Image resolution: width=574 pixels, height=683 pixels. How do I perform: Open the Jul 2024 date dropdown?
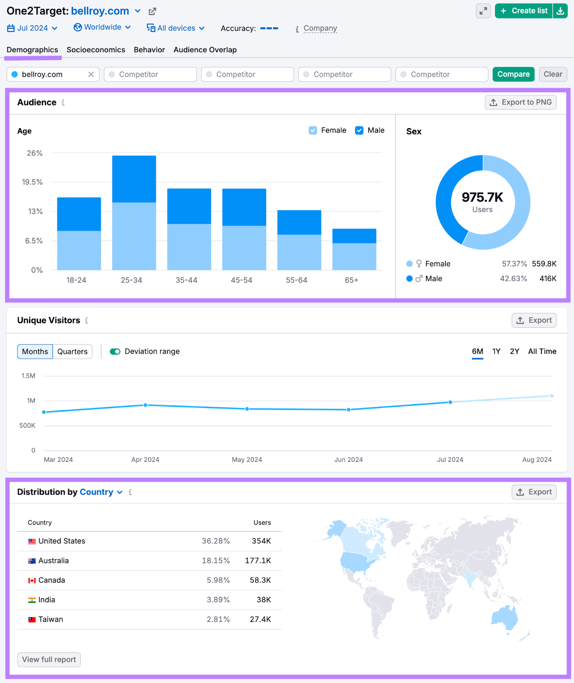pyautogui.click(x=32, y=28)
